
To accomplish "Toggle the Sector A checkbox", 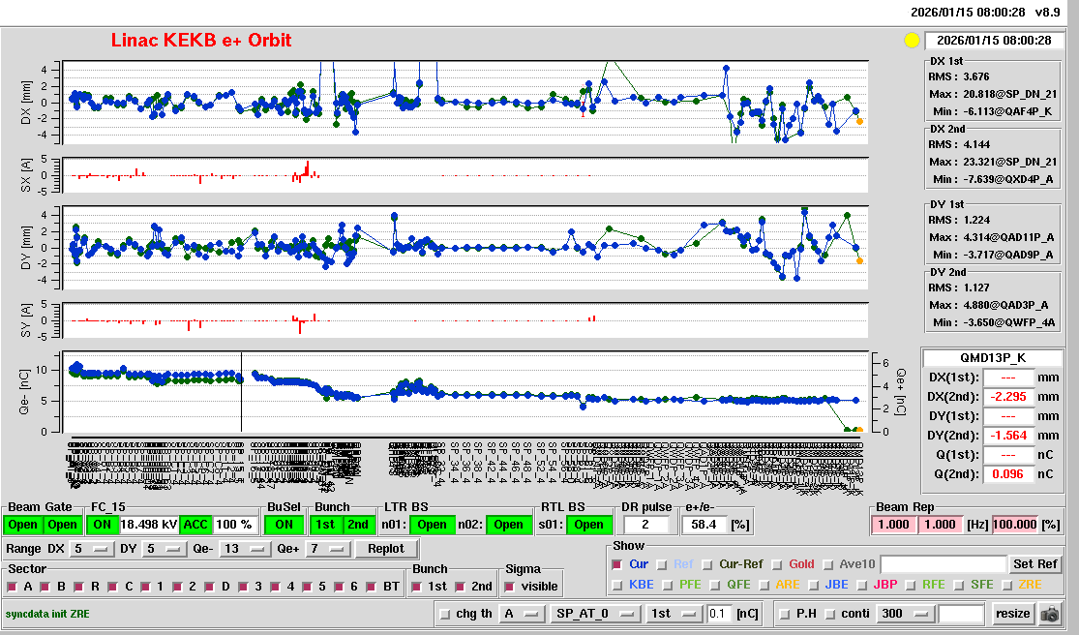I will 14,587.
